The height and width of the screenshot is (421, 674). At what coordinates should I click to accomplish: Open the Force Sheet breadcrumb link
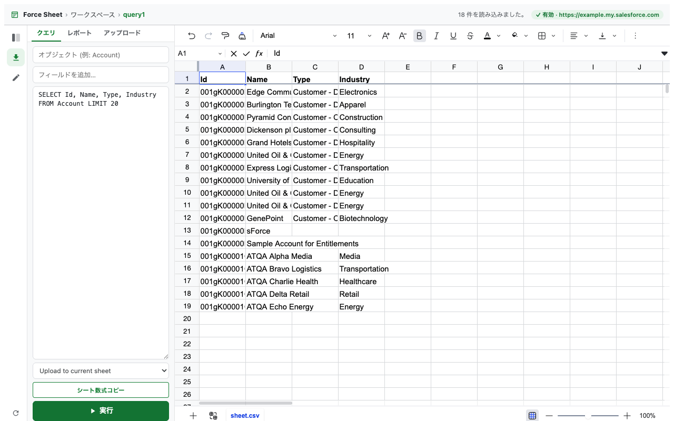click(x=43, y=15)
